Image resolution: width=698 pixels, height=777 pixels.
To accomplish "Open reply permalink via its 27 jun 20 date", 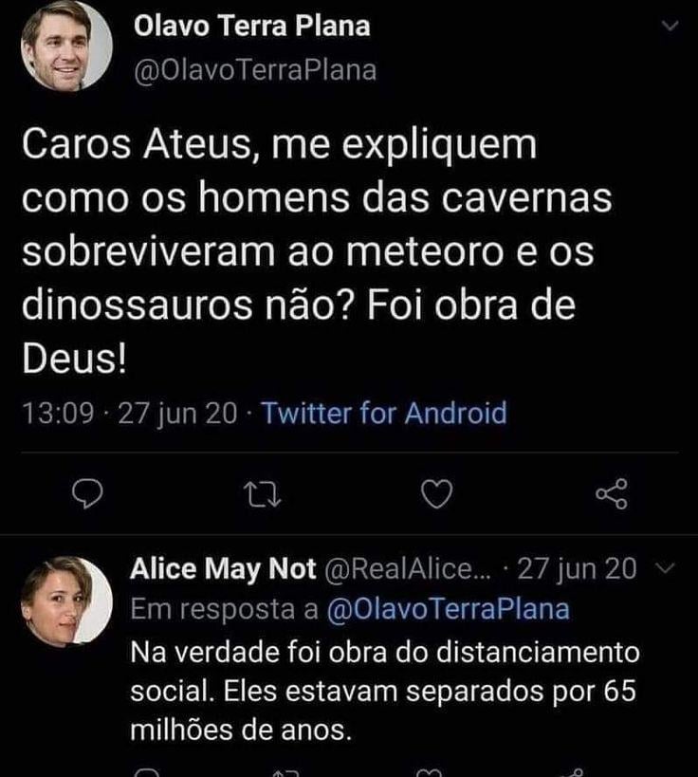I will point(579,568).
